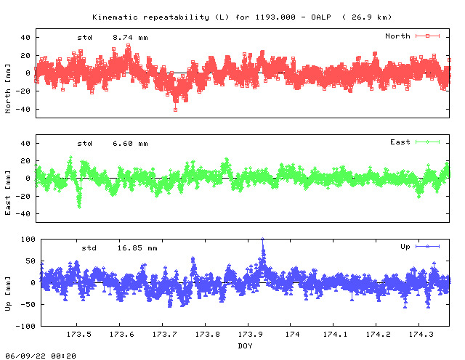Viewport: 465px width, 360px height.
Task: Click the 'std 6.60 mm' value
Action: [113, 144]
